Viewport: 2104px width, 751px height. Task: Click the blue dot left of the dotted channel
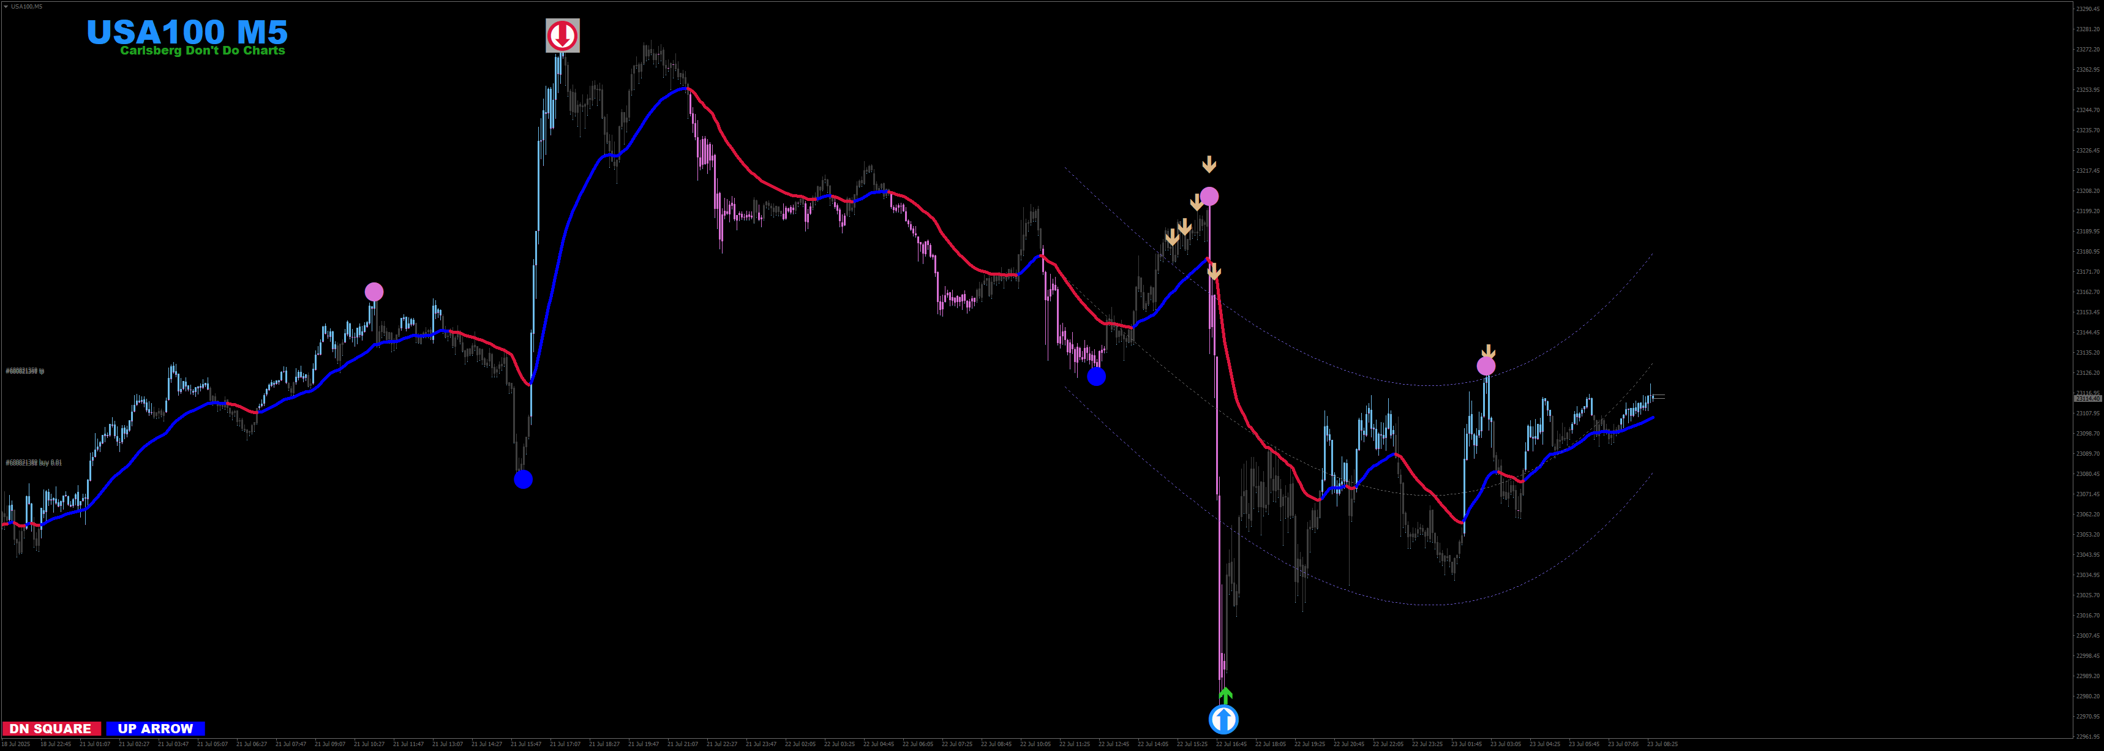(x=1096, y=377)
